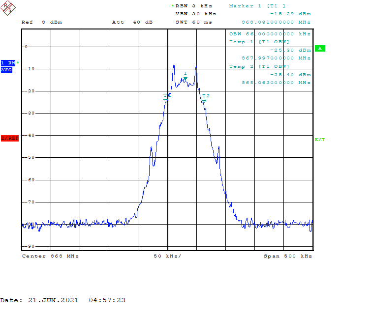
Task: Click the Center 868 MHz label
Action: 50,256
